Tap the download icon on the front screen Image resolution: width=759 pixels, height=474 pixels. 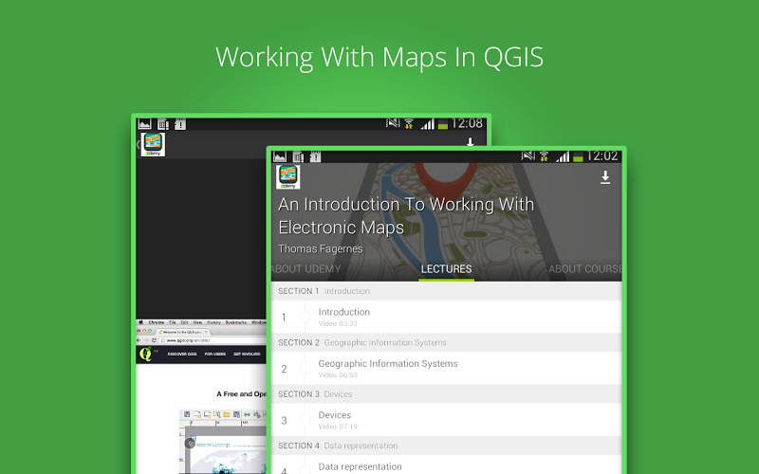[x=605, y=177]
